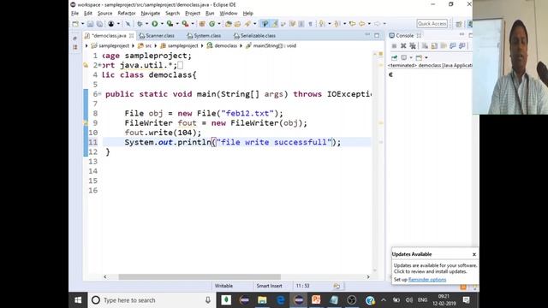Open the Source menu
Screen dimensions: 548x308
coord(104,14)
